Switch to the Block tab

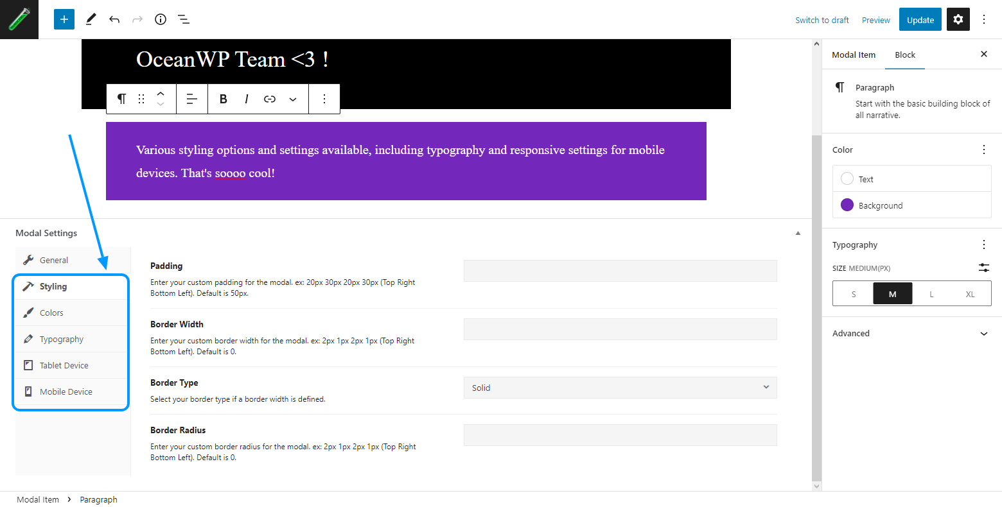tap(905, 55)
